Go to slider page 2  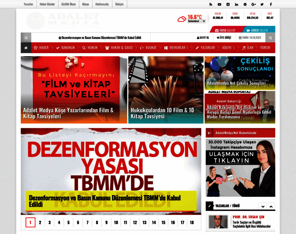[40, 222]
